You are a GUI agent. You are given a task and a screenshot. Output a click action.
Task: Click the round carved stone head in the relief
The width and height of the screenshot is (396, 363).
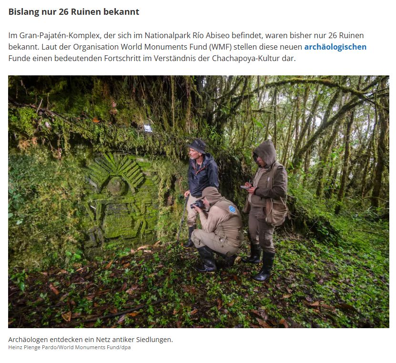(116, 186)
